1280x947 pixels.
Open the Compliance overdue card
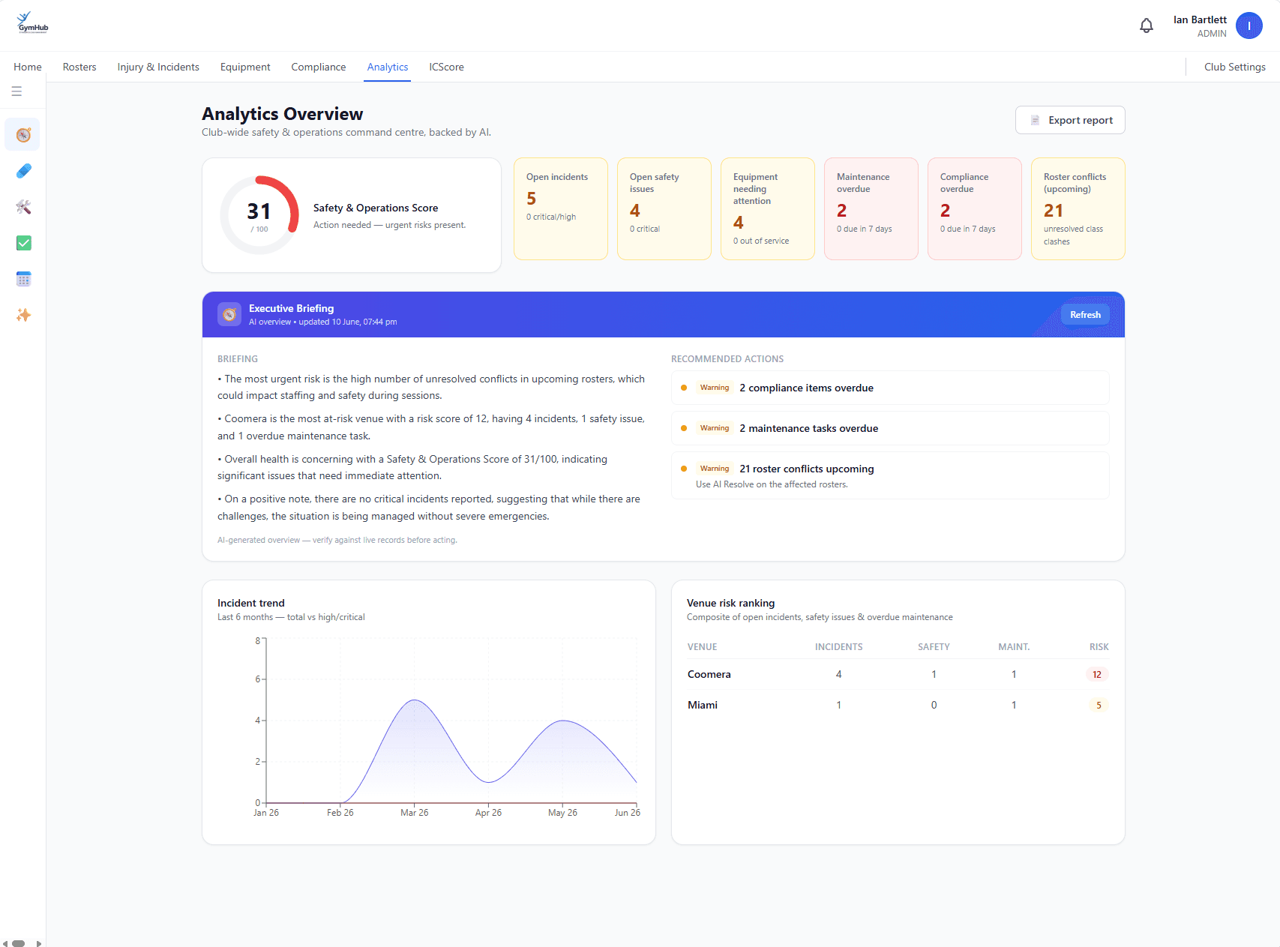pos(975,208)
